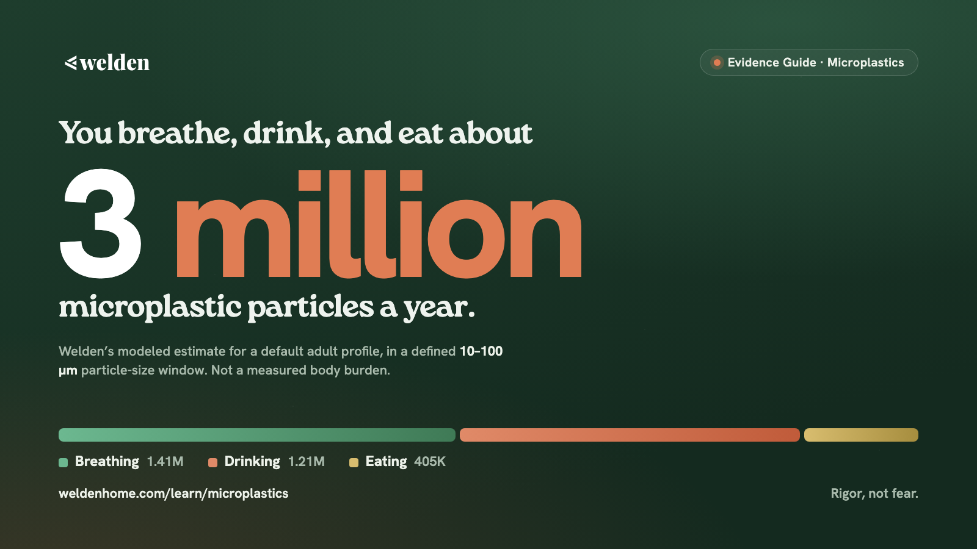This screenshot has height=549, width=977.
Task: Click the green Breathing legend swatch
Action: pyautogui.click(x=63, y=462)
